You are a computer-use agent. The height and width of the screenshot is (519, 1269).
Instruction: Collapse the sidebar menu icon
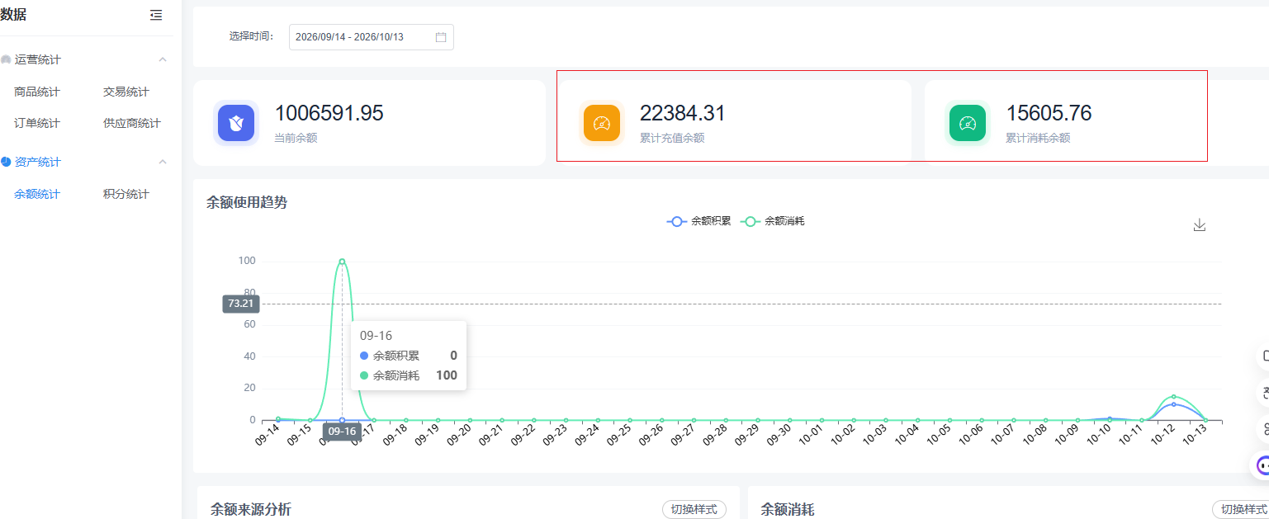(x=156, y=15)
